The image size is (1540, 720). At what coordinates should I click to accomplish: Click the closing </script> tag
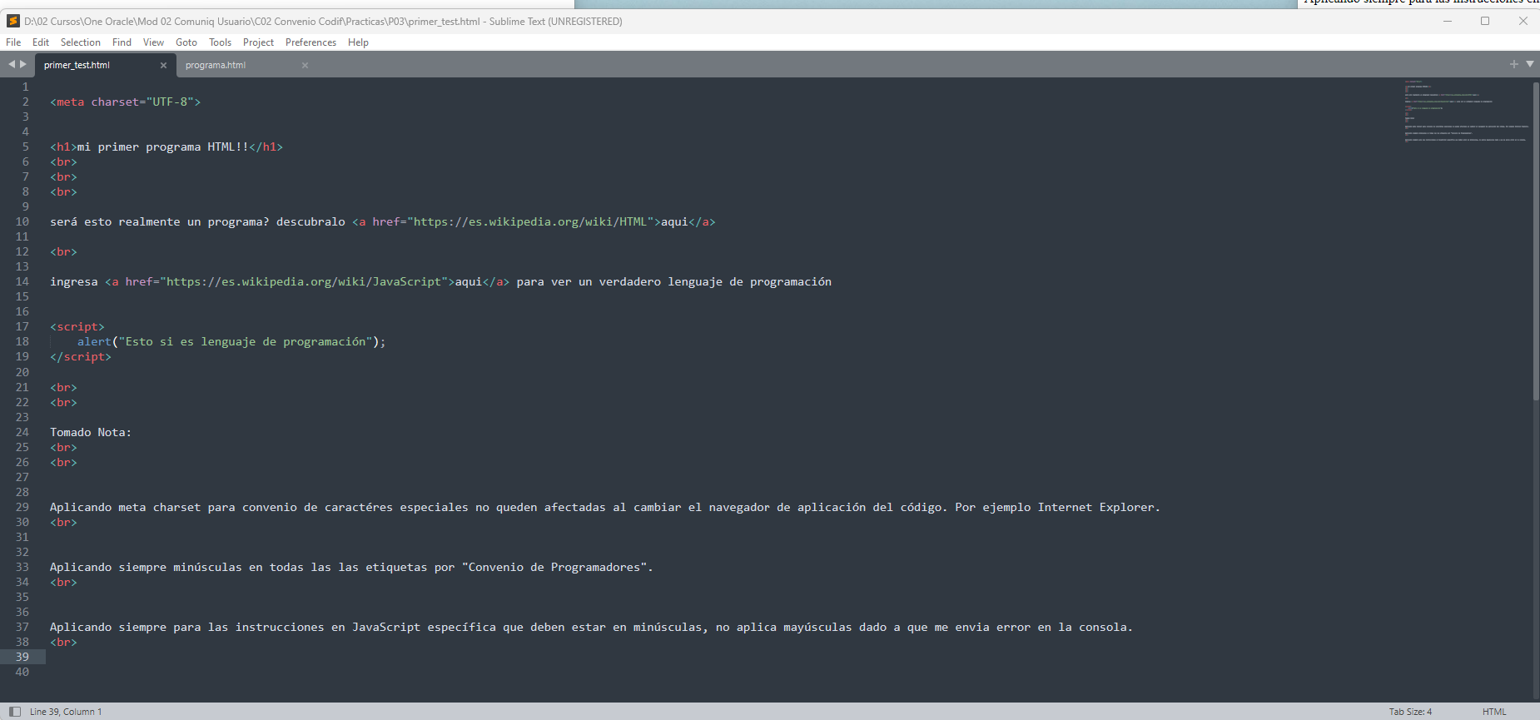[x=81, y=356]
